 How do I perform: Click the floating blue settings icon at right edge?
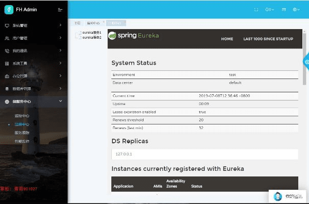point(306,62)
